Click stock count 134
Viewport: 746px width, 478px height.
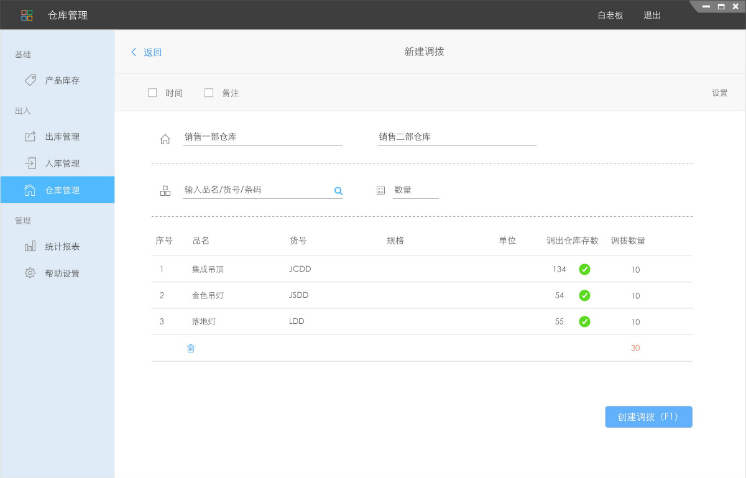[559, 269]
